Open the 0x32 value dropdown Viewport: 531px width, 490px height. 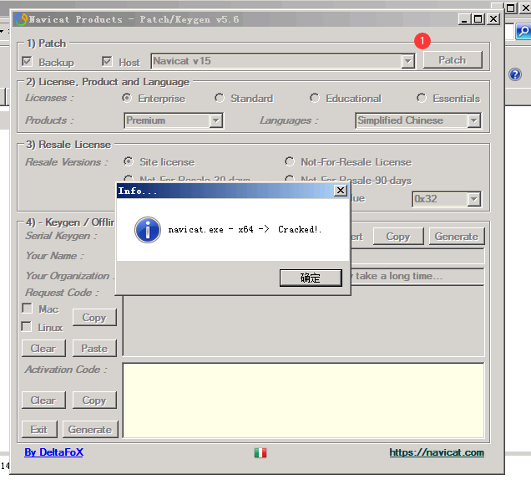473,199
